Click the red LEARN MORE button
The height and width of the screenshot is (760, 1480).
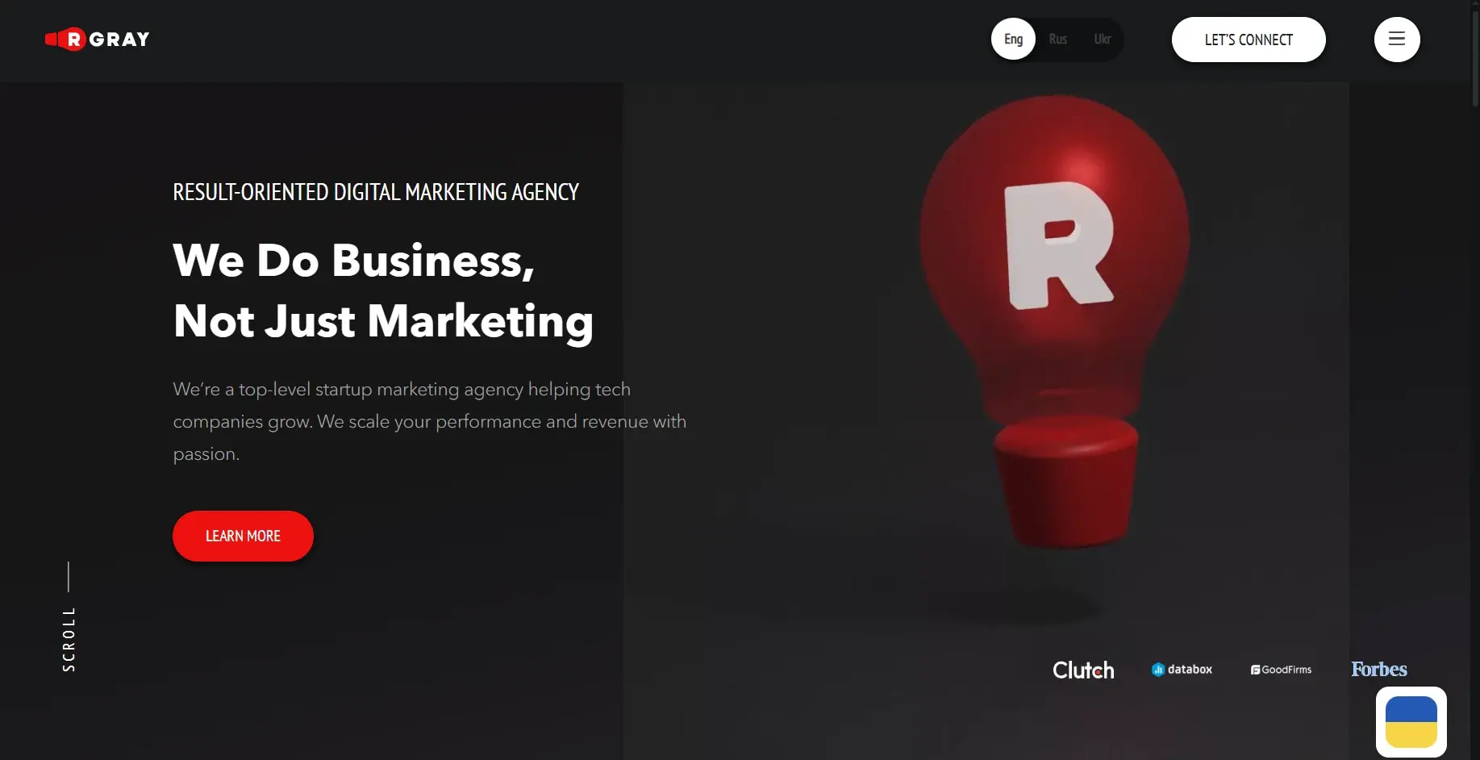(243, 536)
